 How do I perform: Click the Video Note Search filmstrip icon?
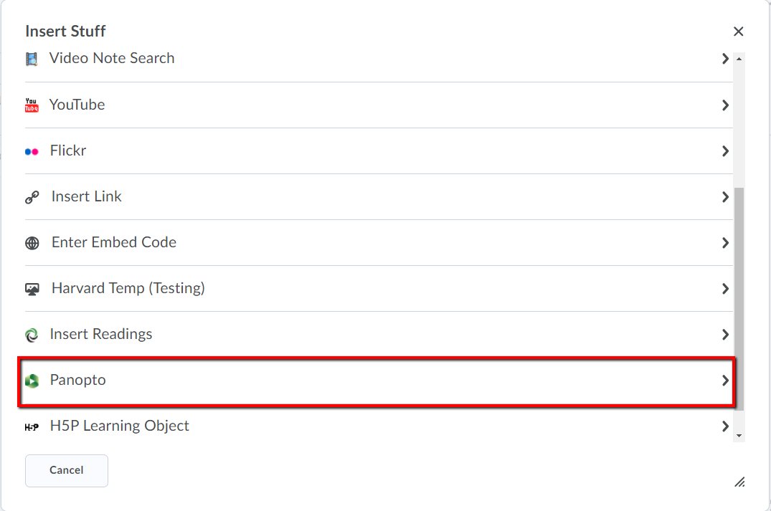[x=32, y=59]
